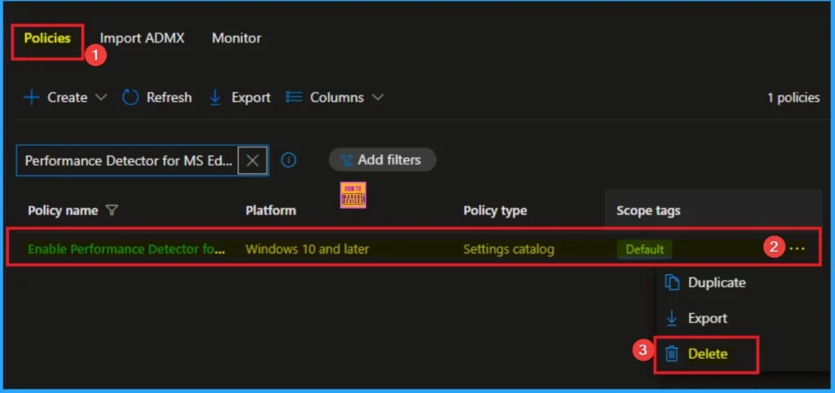Open Add filters

[382, 160]
